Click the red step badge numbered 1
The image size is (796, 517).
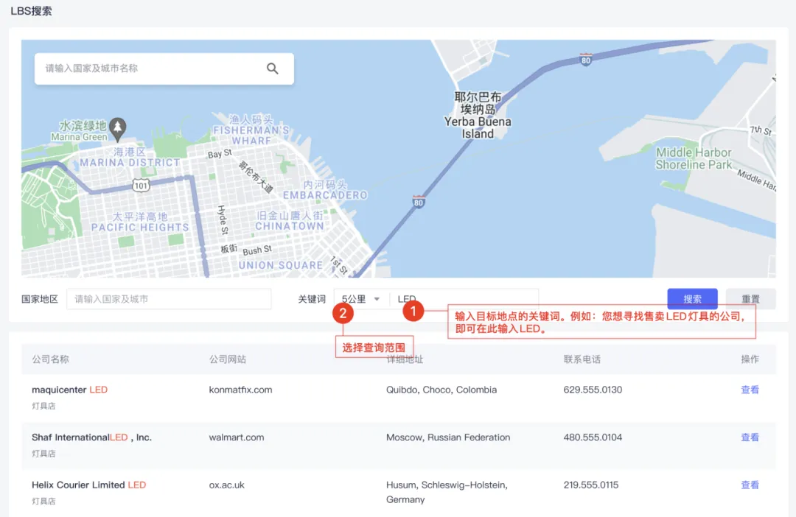click(414, 311)
